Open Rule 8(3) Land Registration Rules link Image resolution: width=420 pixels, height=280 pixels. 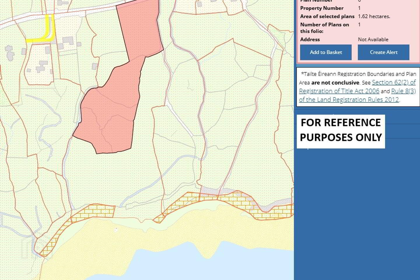tap(358, 95)
